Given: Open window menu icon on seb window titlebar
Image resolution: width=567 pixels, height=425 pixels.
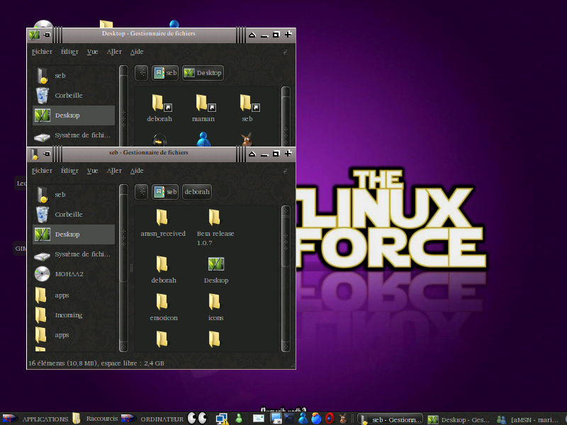Looking at the screenshot, I should 34,154.
